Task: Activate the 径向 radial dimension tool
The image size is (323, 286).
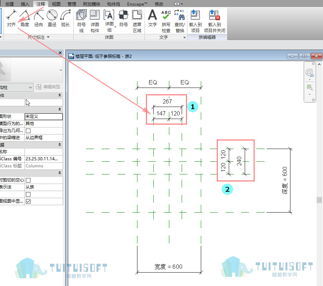Action: click(39, 18)
